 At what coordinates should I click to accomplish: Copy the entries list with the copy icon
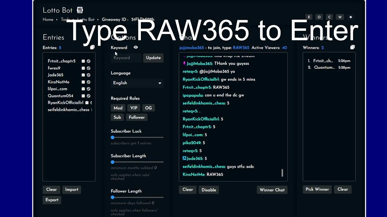coord(92,47)
